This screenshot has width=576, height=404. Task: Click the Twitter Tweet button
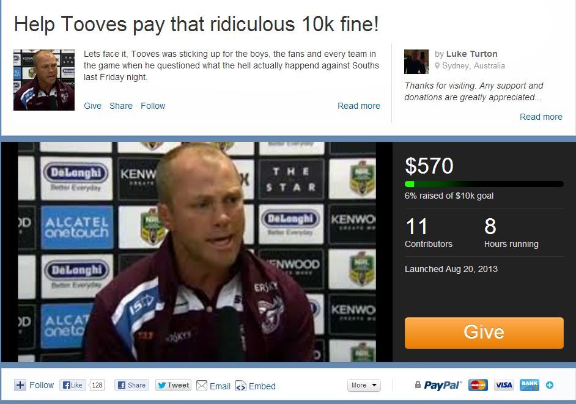point(174,385)
